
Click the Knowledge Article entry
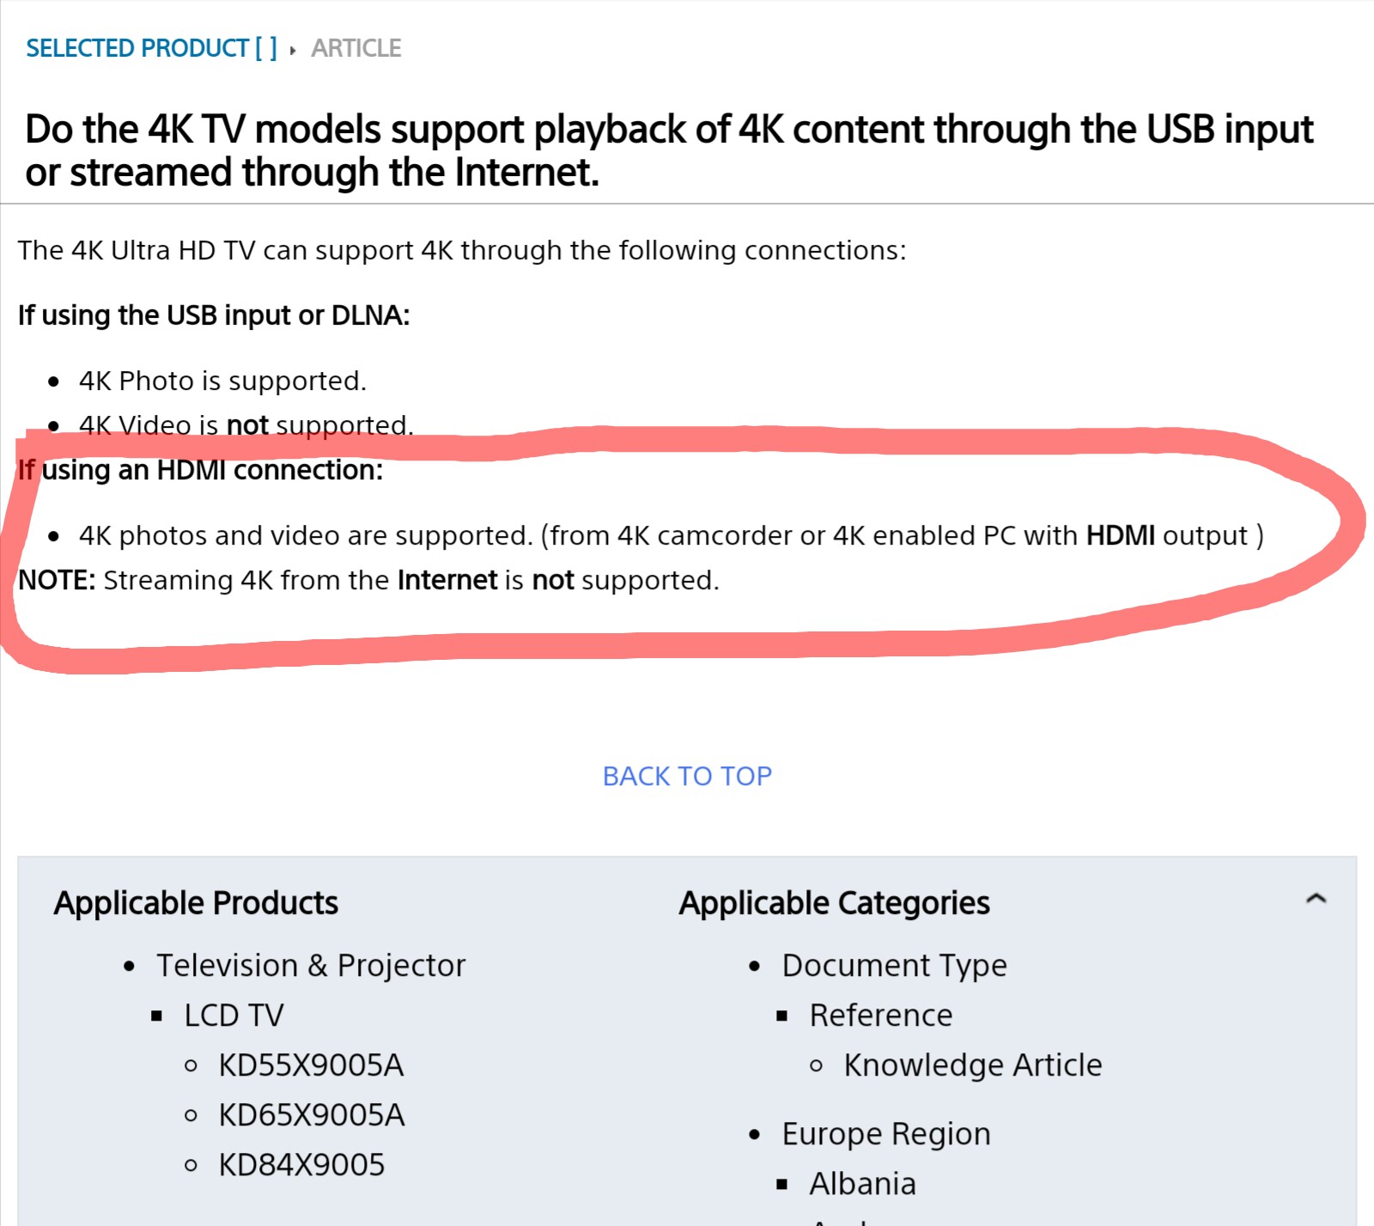click(x=973, y=1065)
